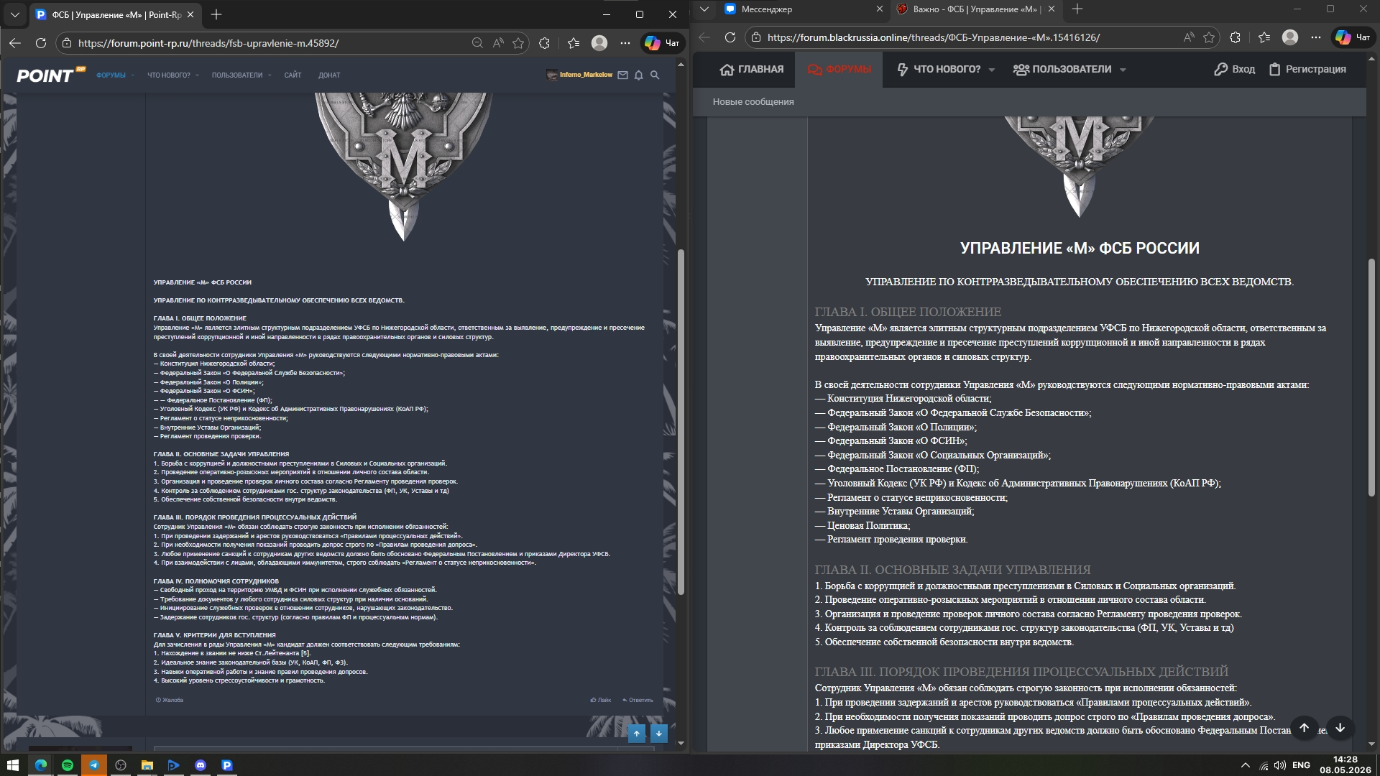
Task: Open Telegram from the taskbar
Action: (x=94, y=765)
